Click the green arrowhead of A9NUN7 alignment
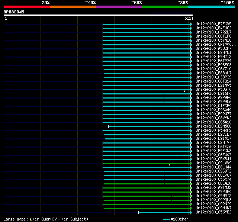238x222 pixels. pyautogui.click(x=191, y=208)
